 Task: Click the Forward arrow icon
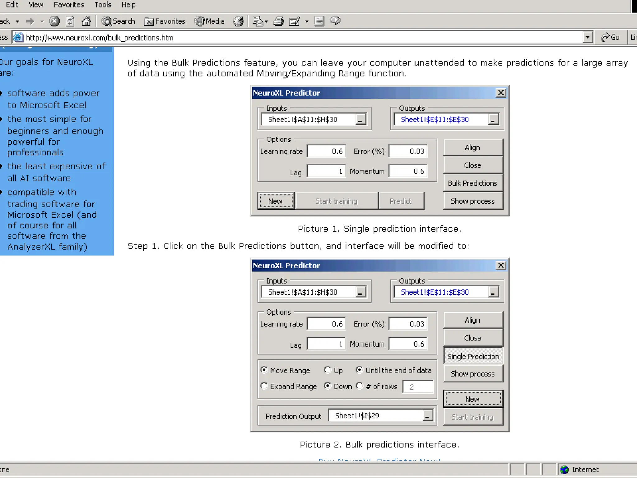30,21
